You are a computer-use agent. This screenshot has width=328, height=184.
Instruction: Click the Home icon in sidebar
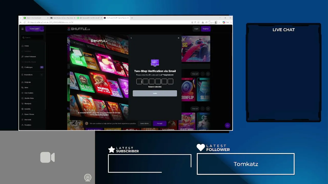click(23, 46)
